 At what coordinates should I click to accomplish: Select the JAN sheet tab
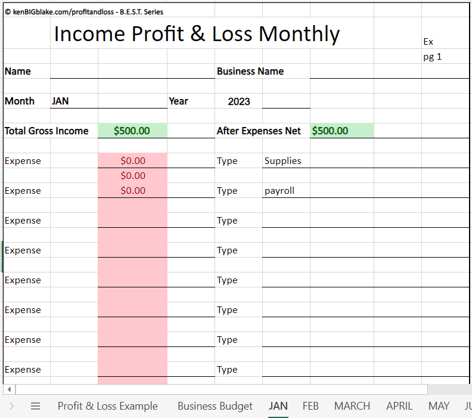point(278,406)
